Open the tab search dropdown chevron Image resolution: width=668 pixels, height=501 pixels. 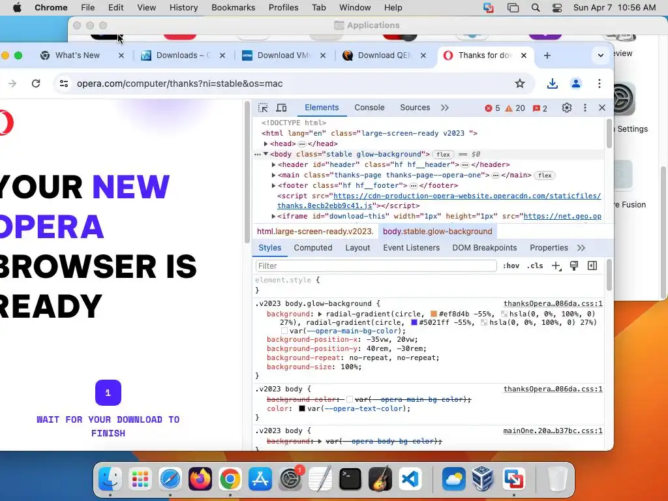click(x=601, y=55)
